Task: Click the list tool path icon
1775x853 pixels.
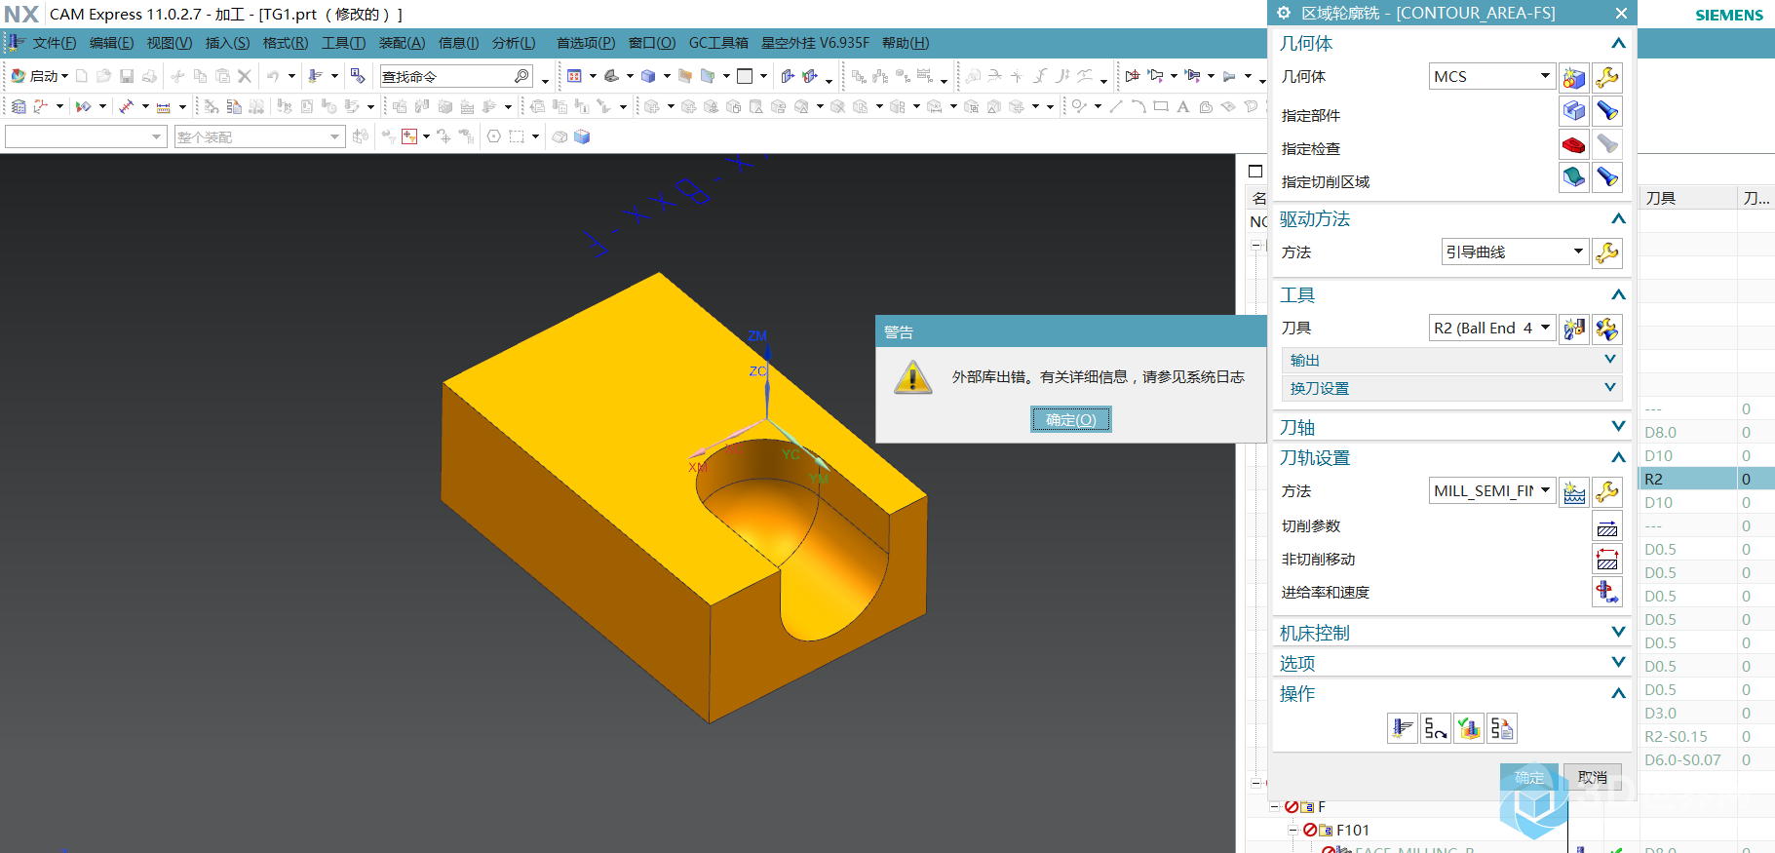Action: 1502,728
